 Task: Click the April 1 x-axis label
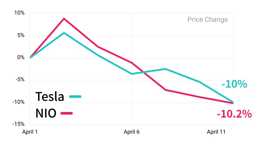pyautogui.click(x=30, y=132)
